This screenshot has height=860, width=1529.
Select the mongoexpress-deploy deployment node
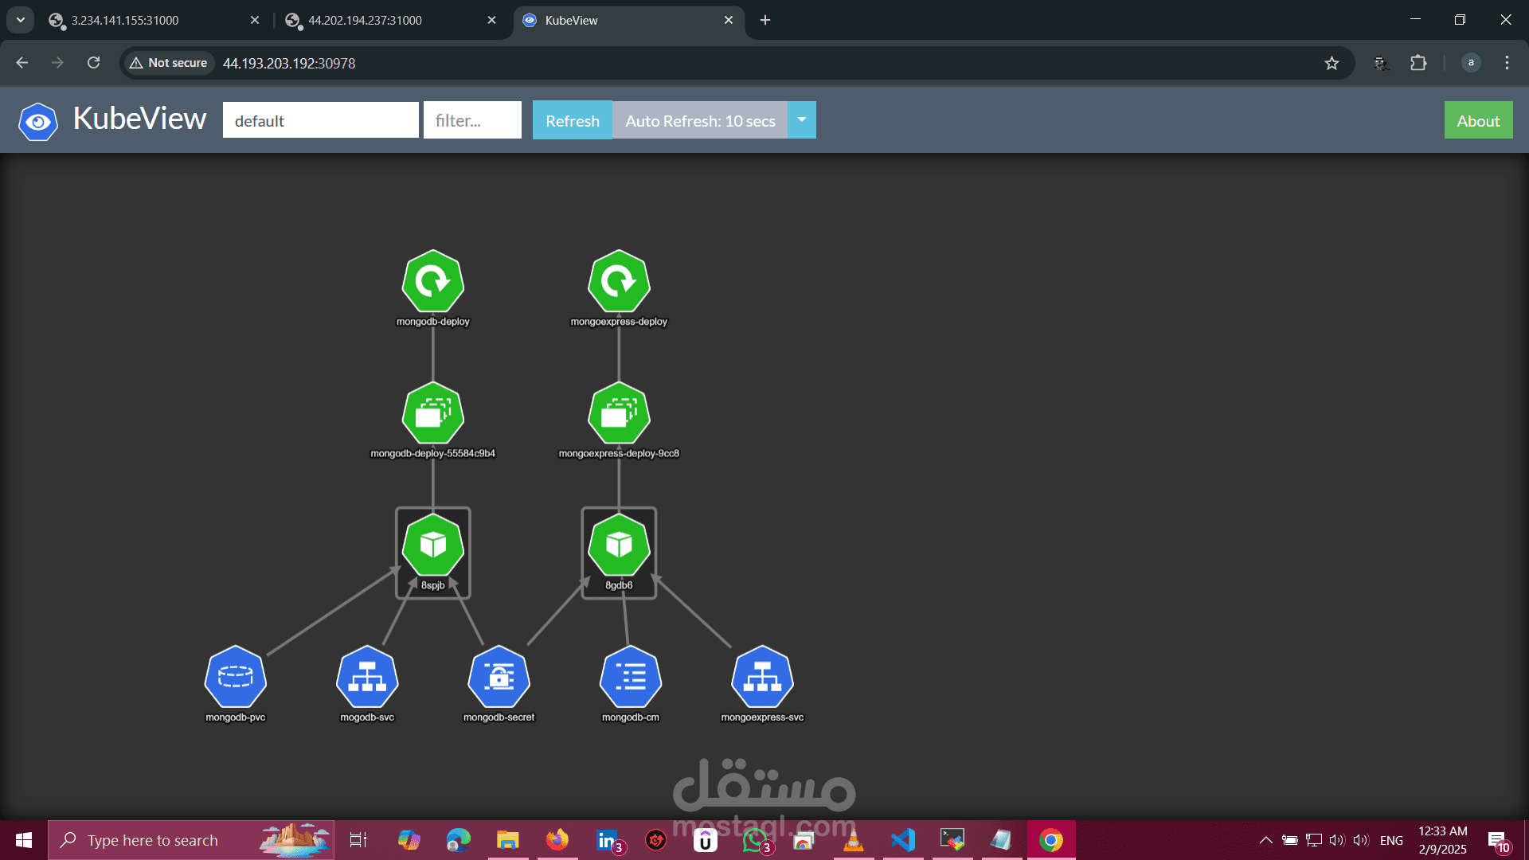click(x=619, y=281)
